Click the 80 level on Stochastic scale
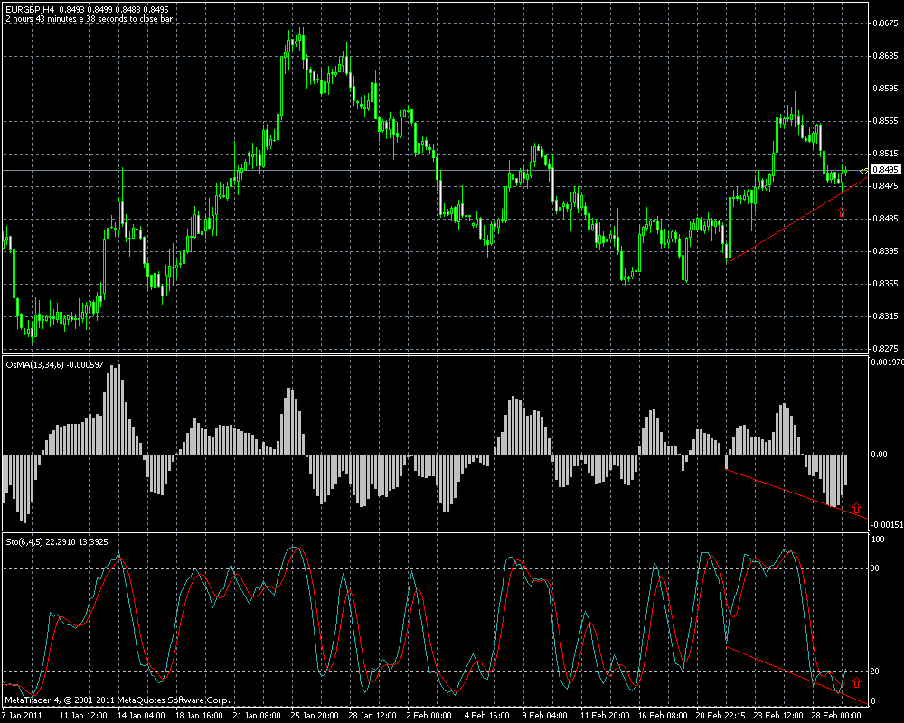The image size is (904, 723). [875, 568]
